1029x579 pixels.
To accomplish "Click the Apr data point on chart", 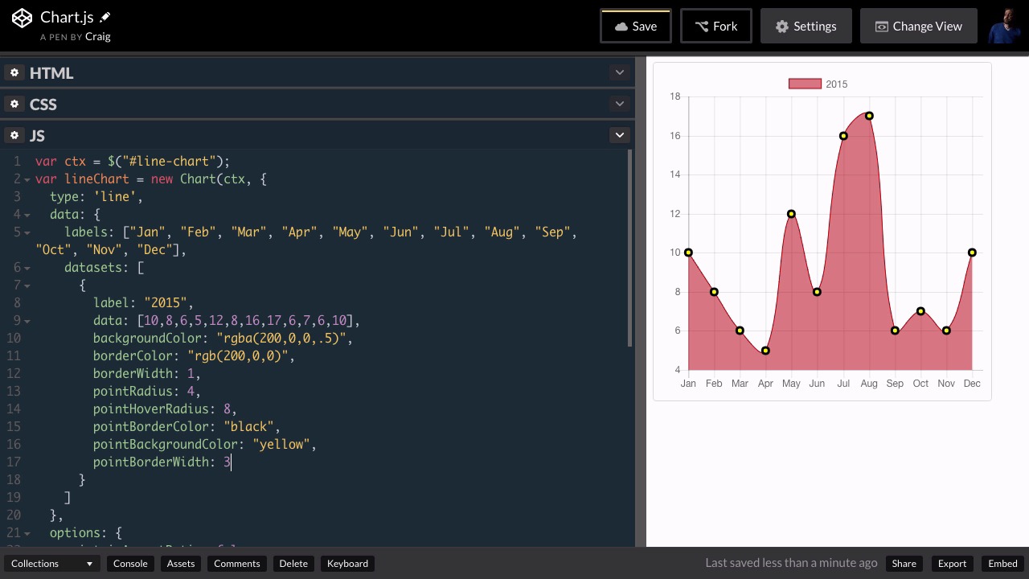I will [x=765, y=351].
